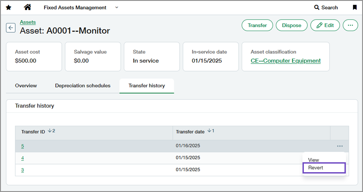Sort by Transfer ID arrow icon

[x=50, y=132]
